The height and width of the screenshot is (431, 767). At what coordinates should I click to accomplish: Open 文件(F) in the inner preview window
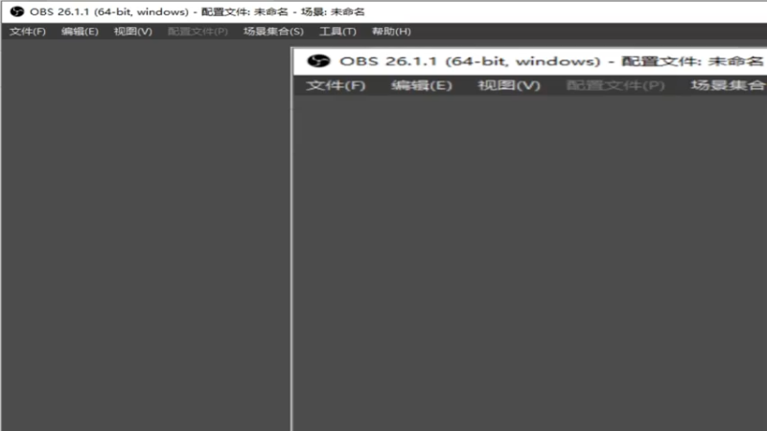(x=336, y=85)
